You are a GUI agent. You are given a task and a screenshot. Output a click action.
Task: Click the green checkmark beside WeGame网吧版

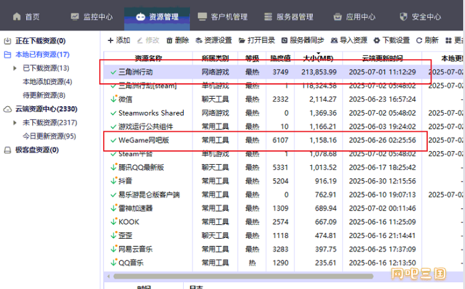click(x=113, y=140)
